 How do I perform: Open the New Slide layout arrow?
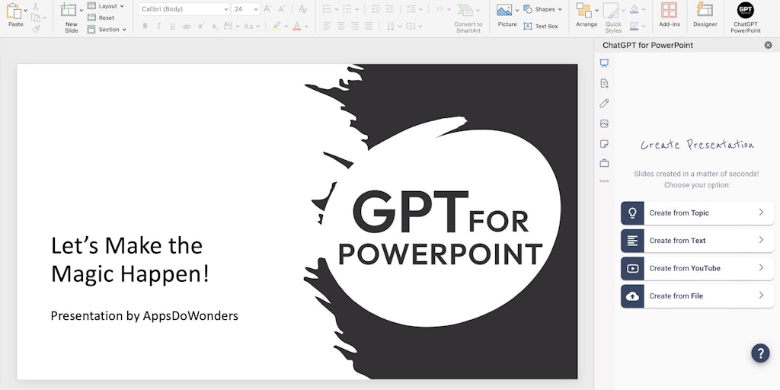tap(82, 10)
